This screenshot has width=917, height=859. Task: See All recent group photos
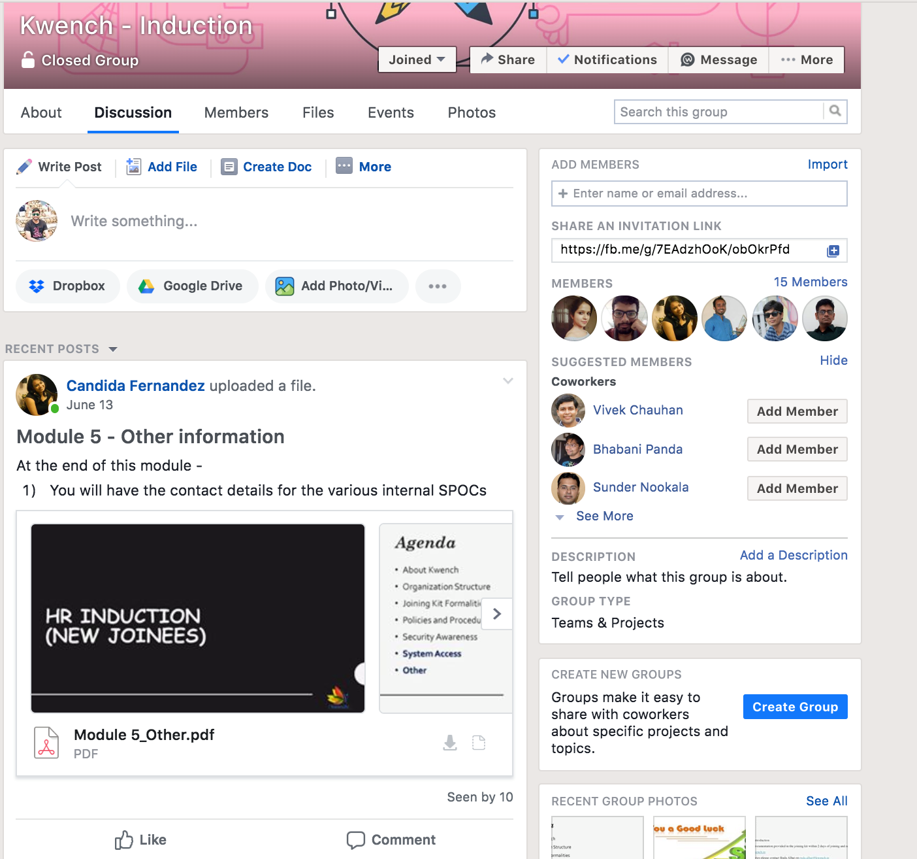pyautogui.click(x=827, y=801)
